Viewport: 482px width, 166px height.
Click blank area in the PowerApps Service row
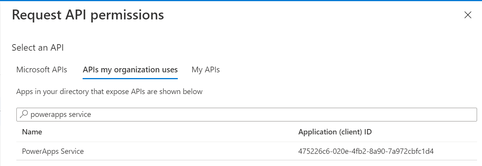[x=190, y=151]
